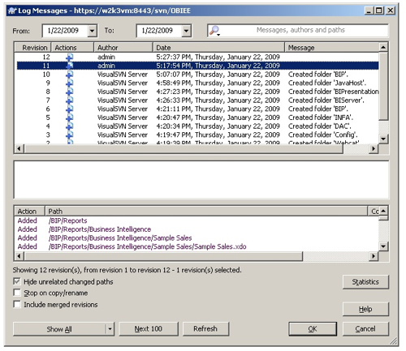This screenshot has height=351, width=406.
Task: Click scroll-left arrow of revision list
Action: (19, 149)
